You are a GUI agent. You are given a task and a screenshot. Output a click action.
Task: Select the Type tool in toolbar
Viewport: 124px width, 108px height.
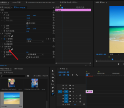click(x=53, y=94)
